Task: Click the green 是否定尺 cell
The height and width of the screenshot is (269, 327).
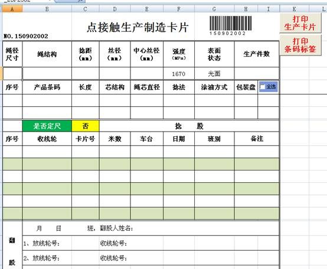Action: [x=47, y=126]
